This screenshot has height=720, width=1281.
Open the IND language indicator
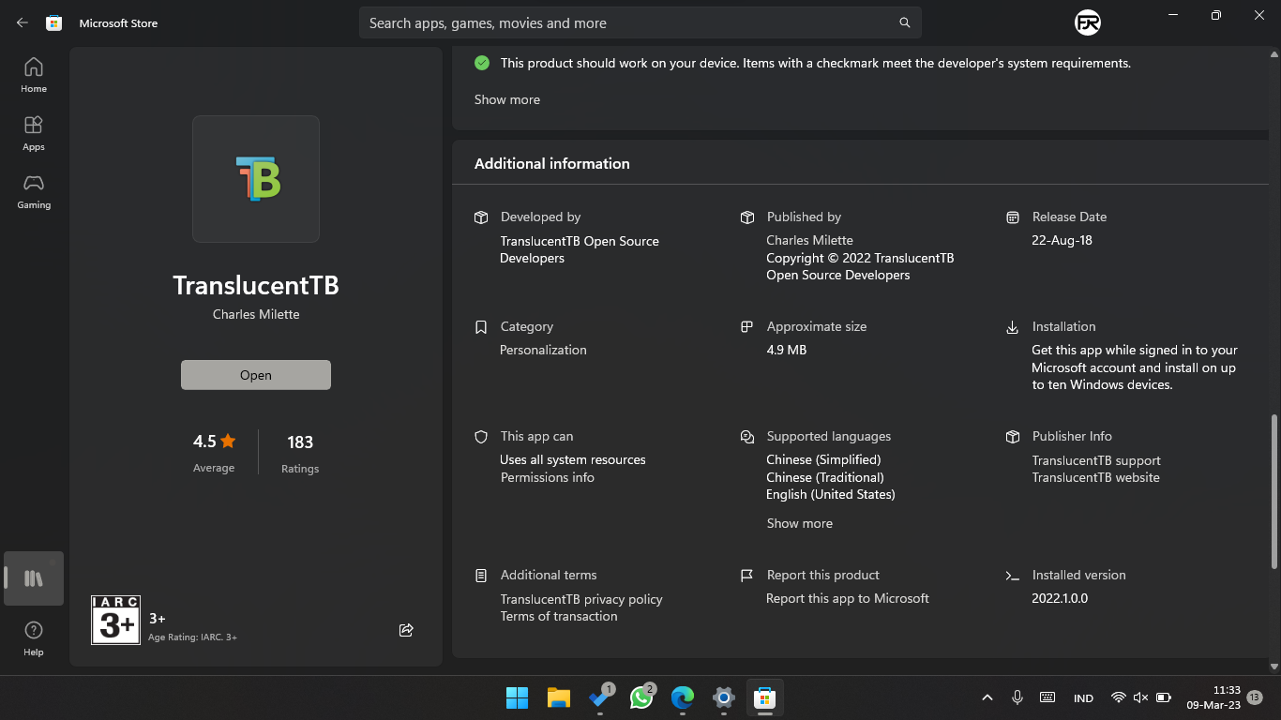click(x=1083, y=697)
